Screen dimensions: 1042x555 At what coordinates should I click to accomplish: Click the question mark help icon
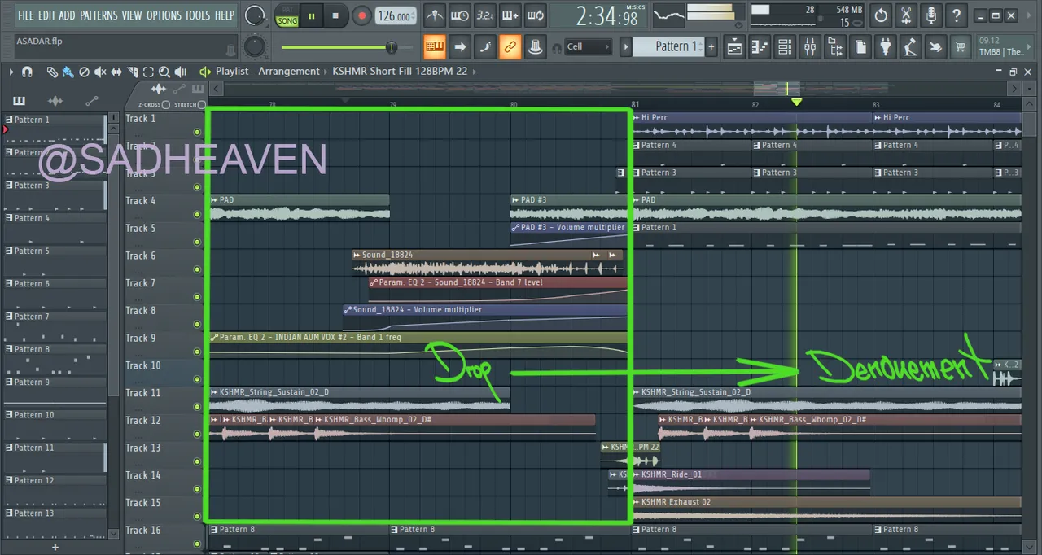click(x=957, y=15)
